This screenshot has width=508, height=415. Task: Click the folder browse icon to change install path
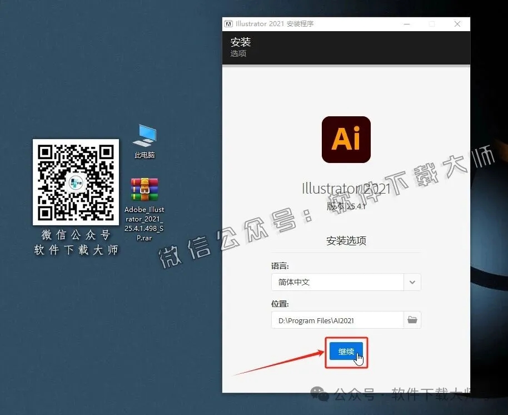tap(412, 320)
